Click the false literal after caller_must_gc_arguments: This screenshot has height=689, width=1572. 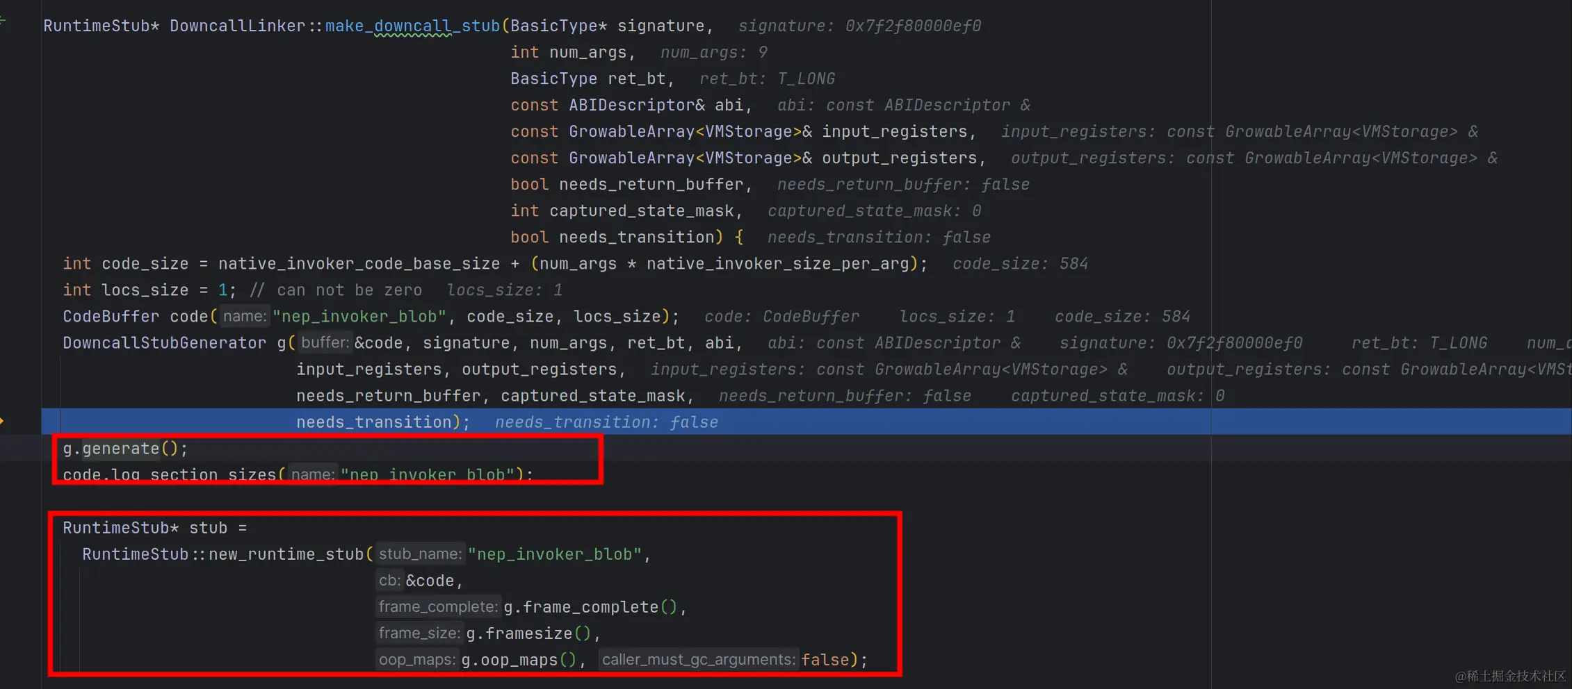point(825,659)
